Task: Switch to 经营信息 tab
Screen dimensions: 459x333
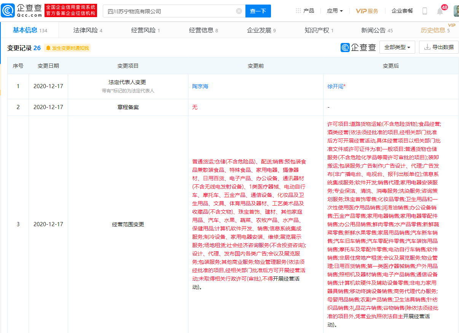Action: pos(203,30)
